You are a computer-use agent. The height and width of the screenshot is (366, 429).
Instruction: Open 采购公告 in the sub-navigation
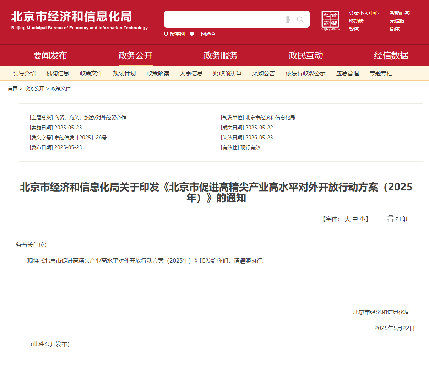[264, 74]
